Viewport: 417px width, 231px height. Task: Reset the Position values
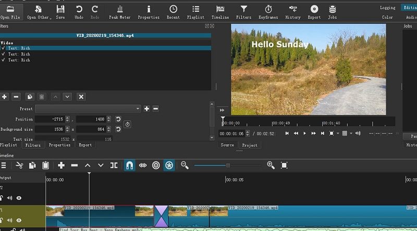pos(118,119)
